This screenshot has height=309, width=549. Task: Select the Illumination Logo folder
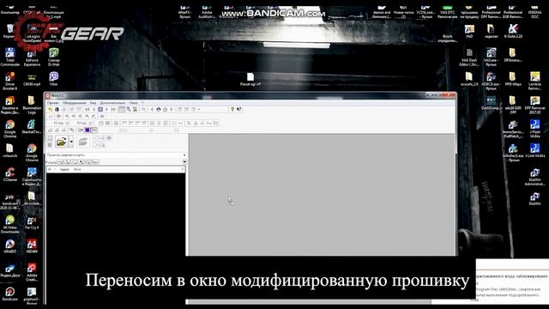(x=32, y=105)
